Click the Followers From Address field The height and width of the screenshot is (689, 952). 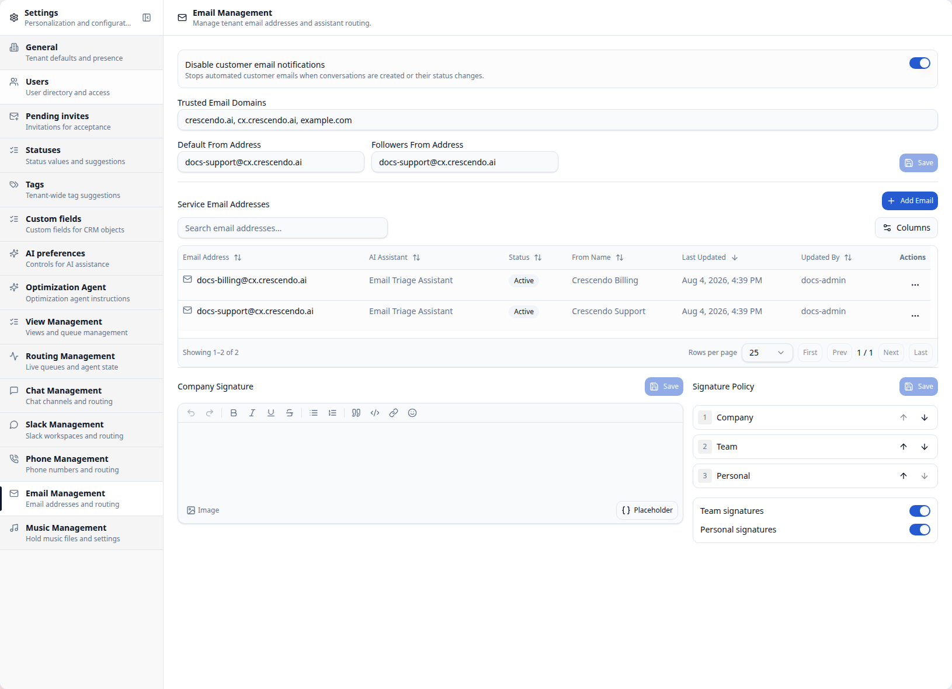pos(465,162)
